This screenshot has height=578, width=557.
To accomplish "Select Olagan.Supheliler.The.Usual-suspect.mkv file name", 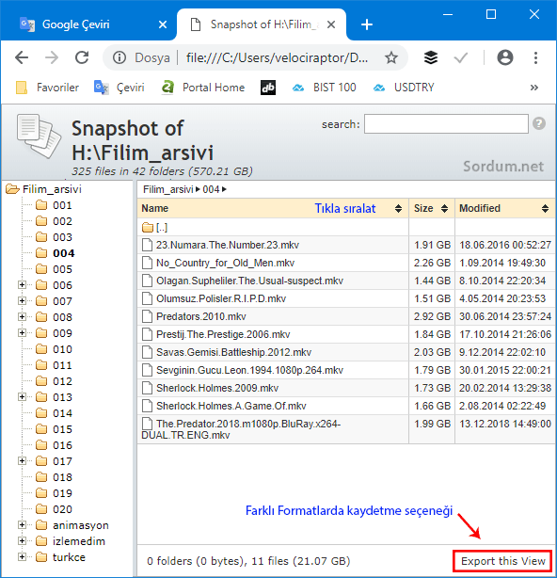I will coord(249,281).
